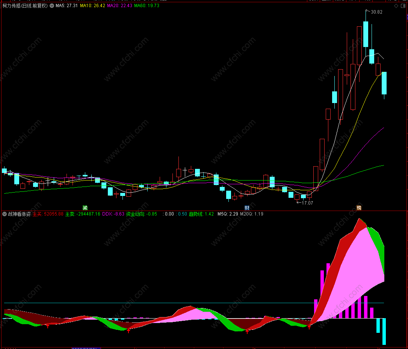Select the M5Q: 2.29 value
Viewport: 408px width, 349px height.
[228, 214]
